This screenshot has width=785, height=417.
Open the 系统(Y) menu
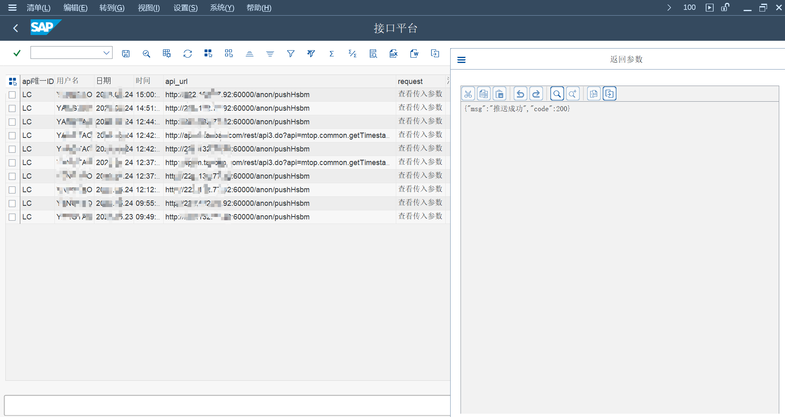point(222,8)
